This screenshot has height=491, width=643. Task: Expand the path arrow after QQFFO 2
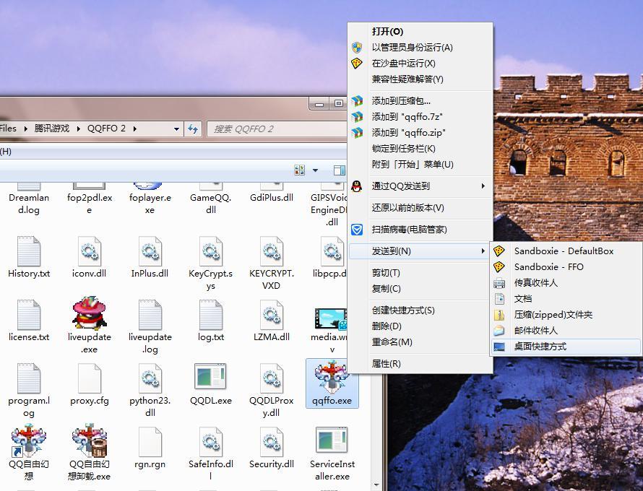coord(135,129)
